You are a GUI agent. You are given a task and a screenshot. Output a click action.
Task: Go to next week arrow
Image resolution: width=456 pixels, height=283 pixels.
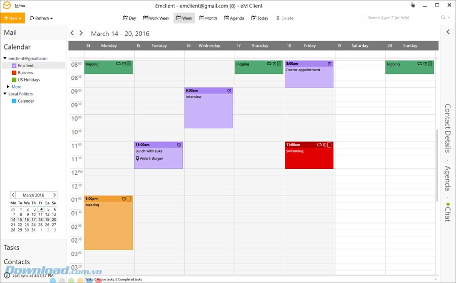(x=81, y=33)
